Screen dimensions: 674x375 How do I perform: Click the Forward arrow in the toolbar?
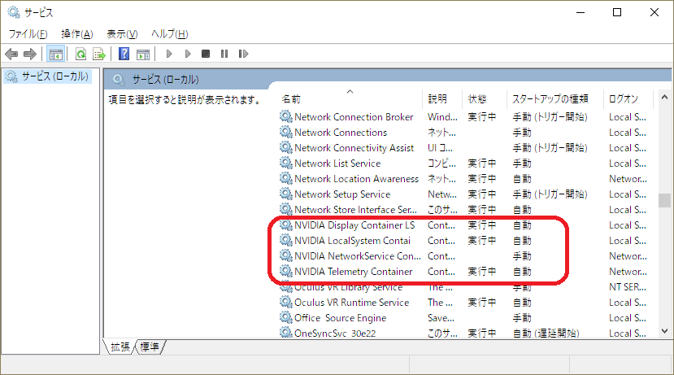[30, 55]
